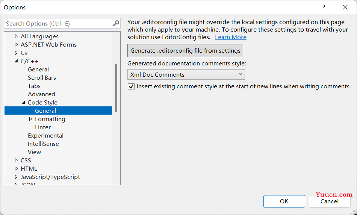
Task: Select the Formatting tree item
Action: [50, 119]
